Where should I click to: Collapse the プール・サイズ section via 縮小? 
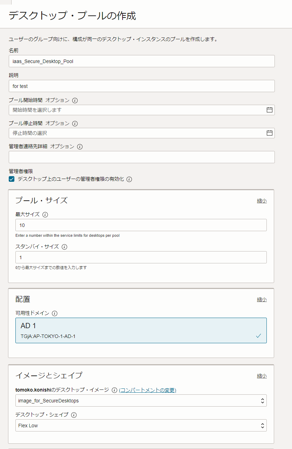[262, 200]
